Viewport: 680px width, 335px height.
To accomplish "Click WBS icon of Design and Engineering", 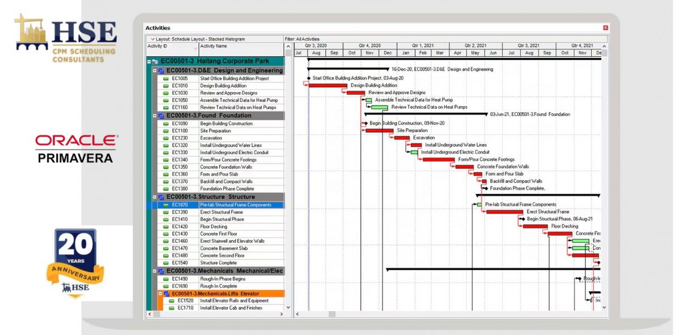I will (161, 71).
